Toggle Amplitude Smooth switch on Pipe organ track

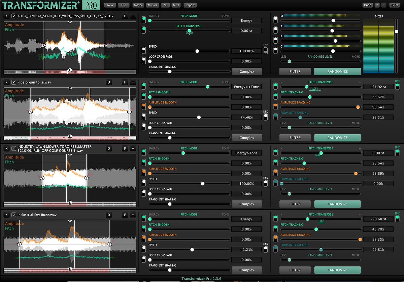click(144, 106)
